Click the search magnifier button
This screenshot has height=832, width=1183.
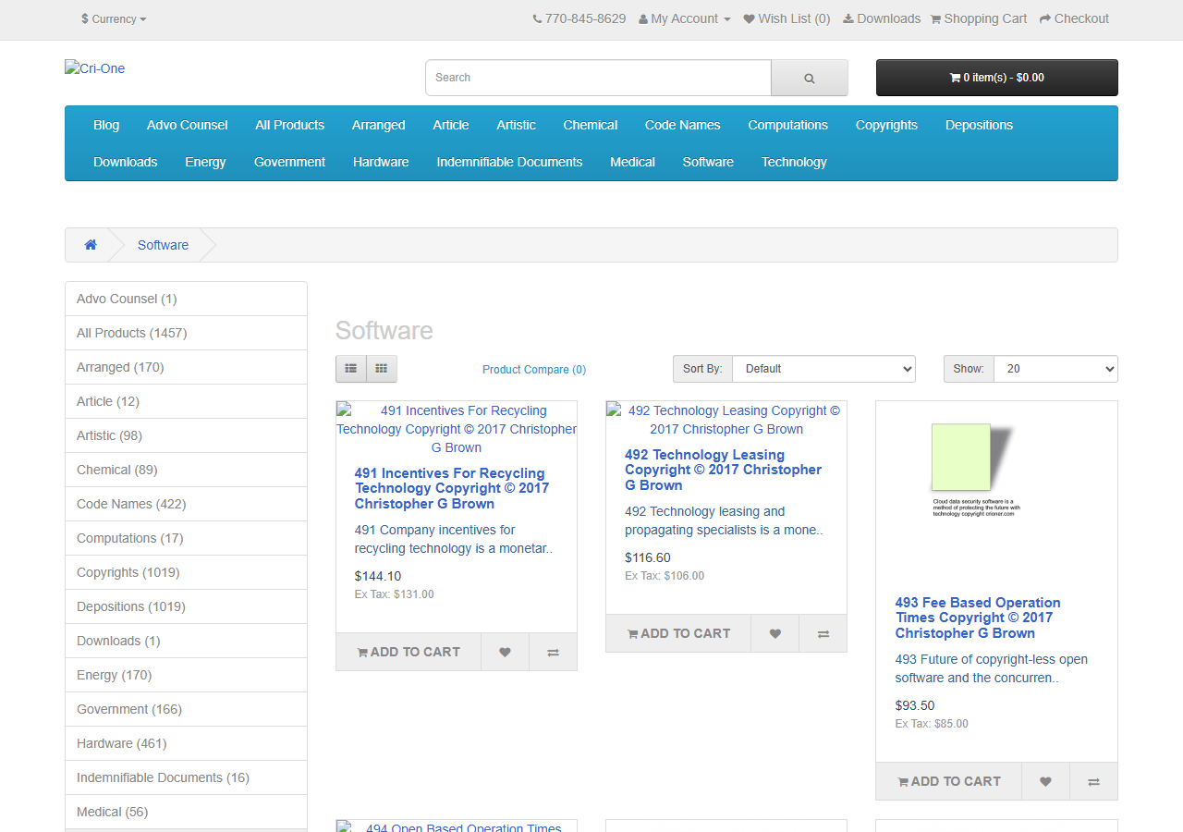pyautogui.click(x=810, y=78)
